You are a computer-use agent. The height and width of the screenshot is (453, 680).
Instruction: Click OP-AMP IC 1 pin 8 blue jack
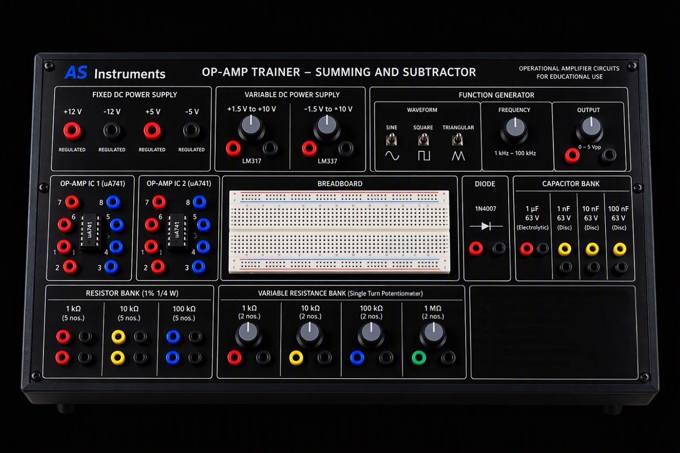pyautogui.click(x=113, y=202)
